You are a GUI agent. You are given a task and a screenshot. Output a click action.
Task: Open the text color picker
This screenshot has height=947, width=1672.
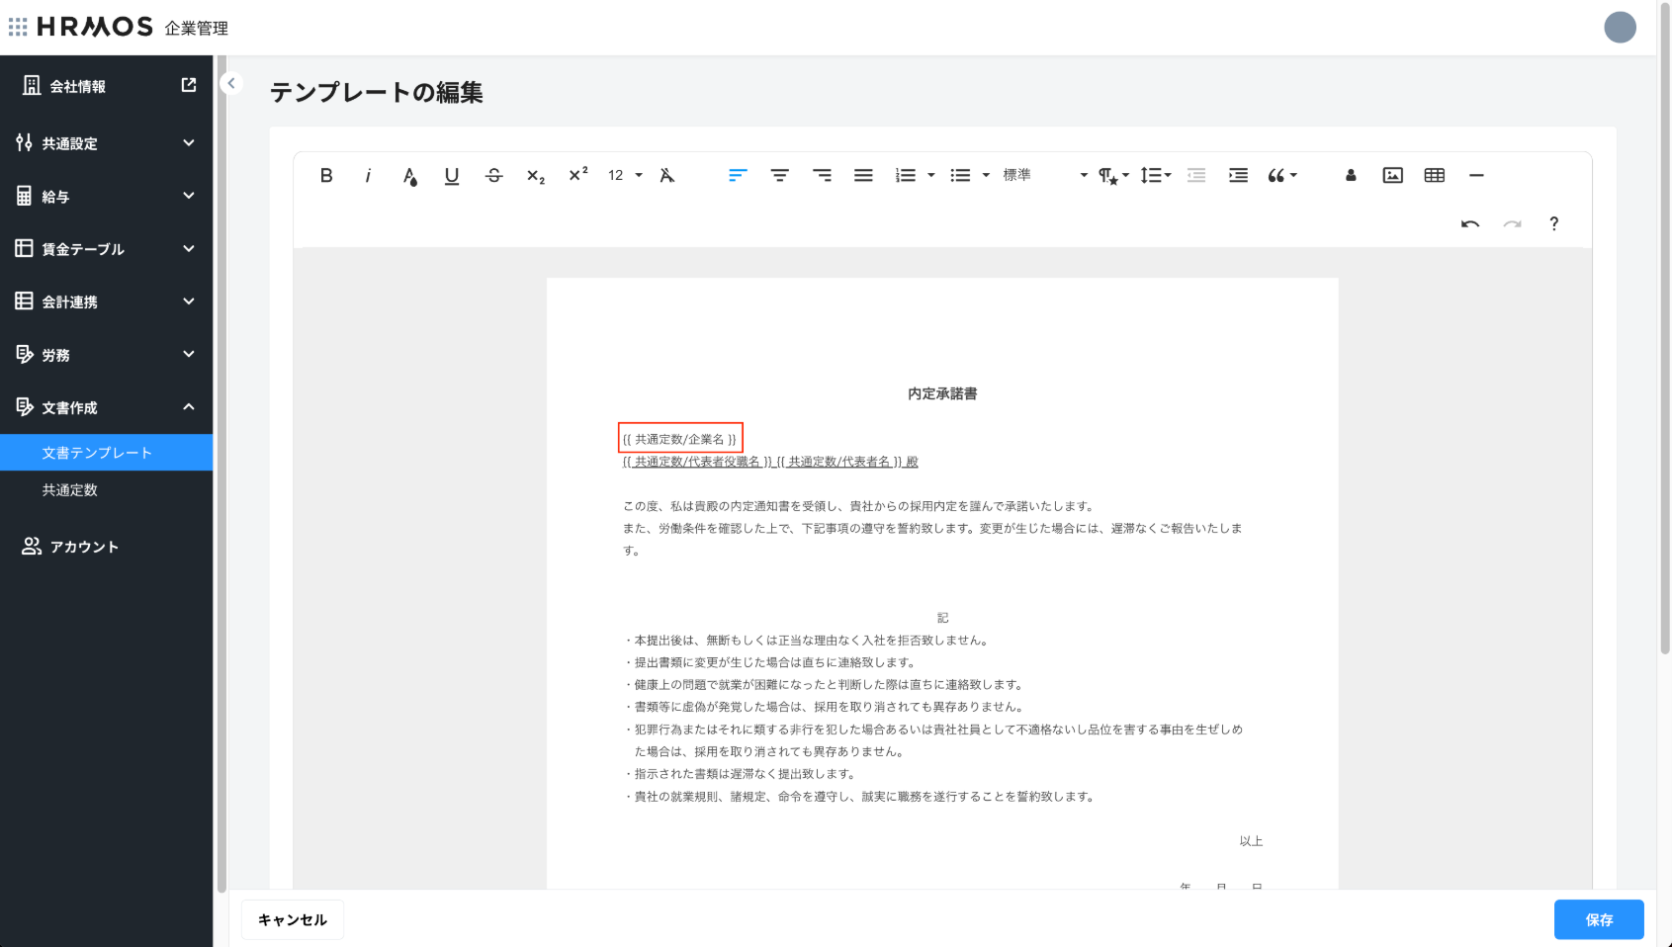(x=410, y=176)
